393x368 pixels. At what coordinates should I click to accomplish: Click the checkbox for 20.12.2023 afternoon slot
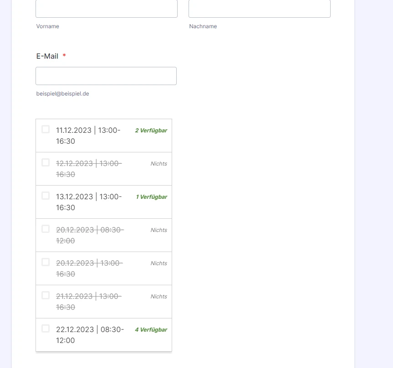coord(46,262)
